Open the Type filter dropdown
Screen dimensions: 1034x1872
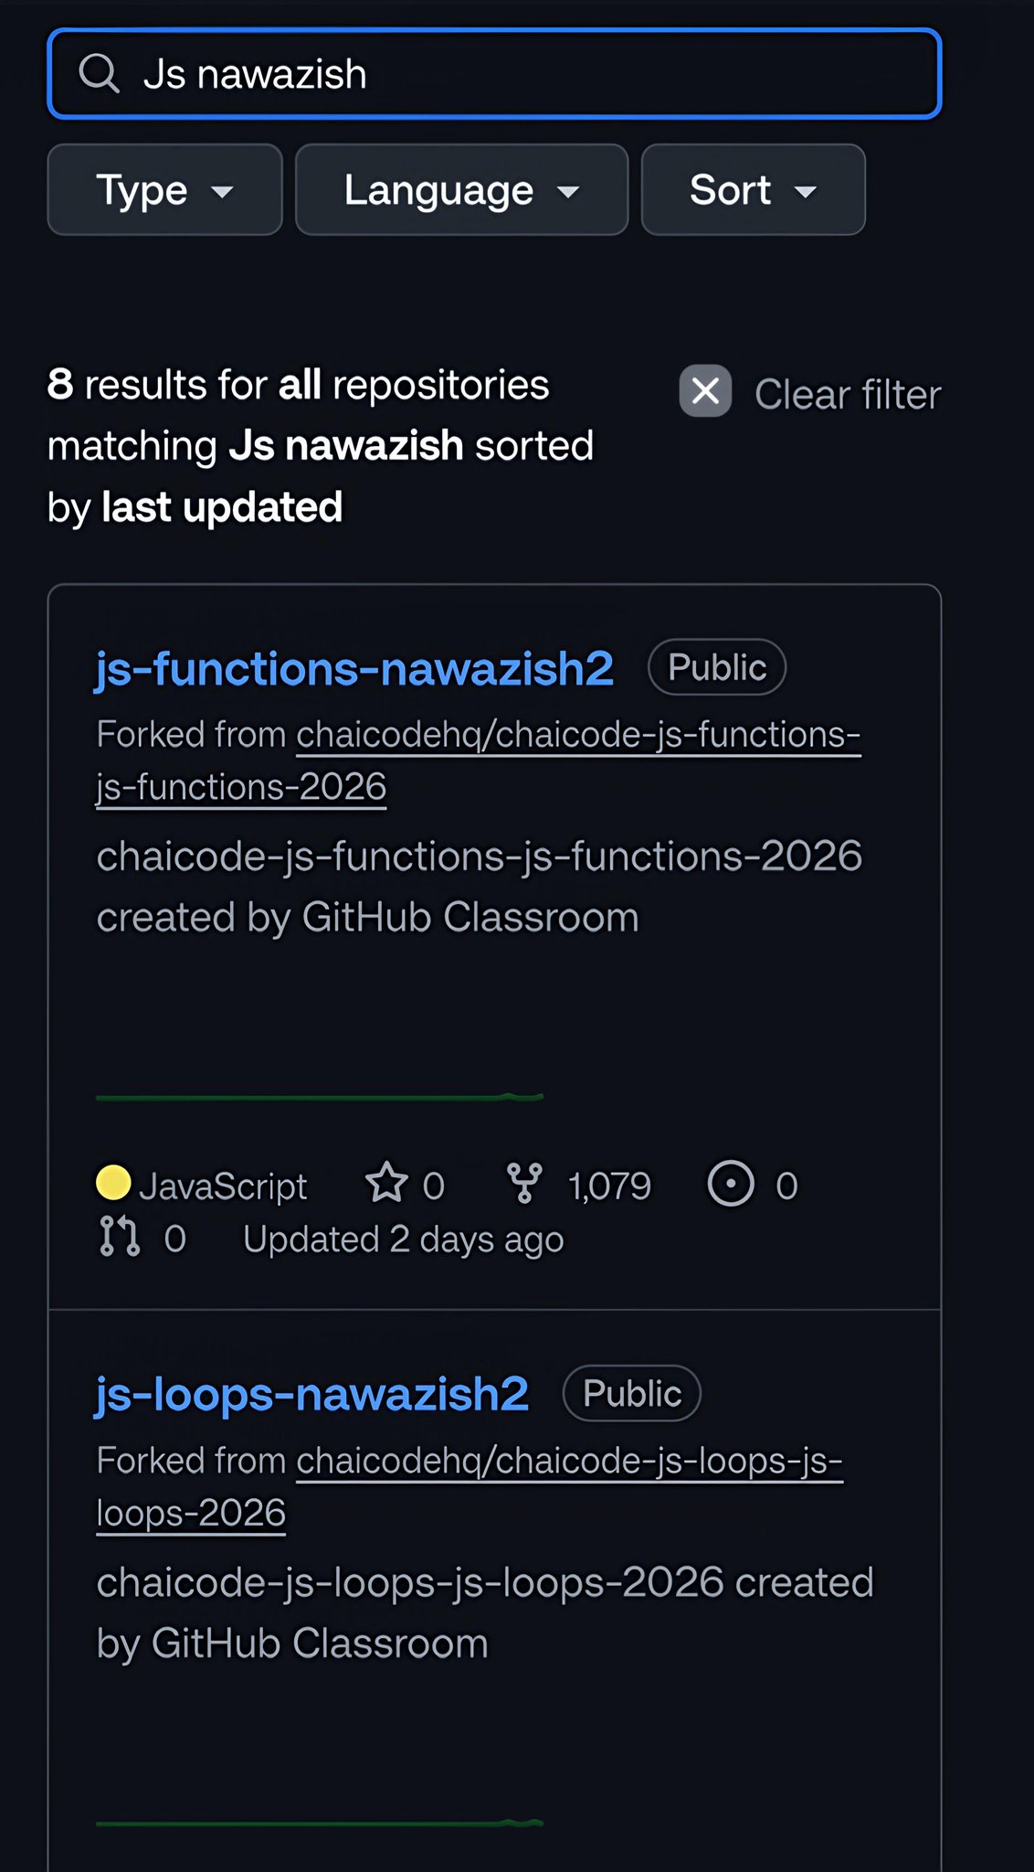164,190
